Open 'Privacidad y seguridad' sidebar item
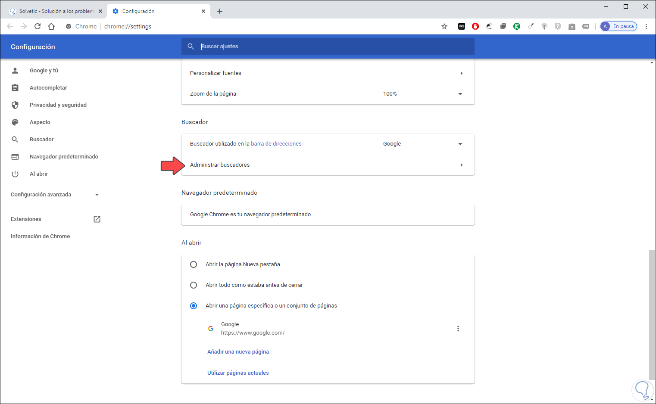Image resolution: width=656 pixels, height=404 pixels. 58,105
